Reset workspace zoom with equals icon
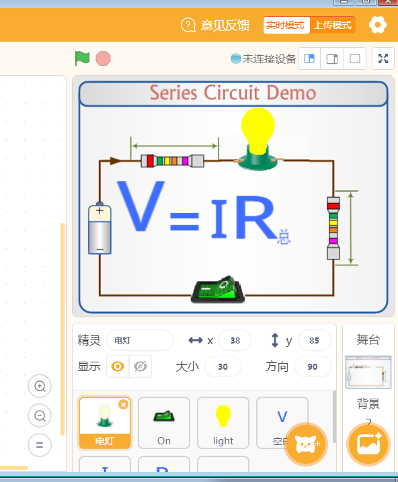This screenshot has height=482, width=398. pos(40,445)
